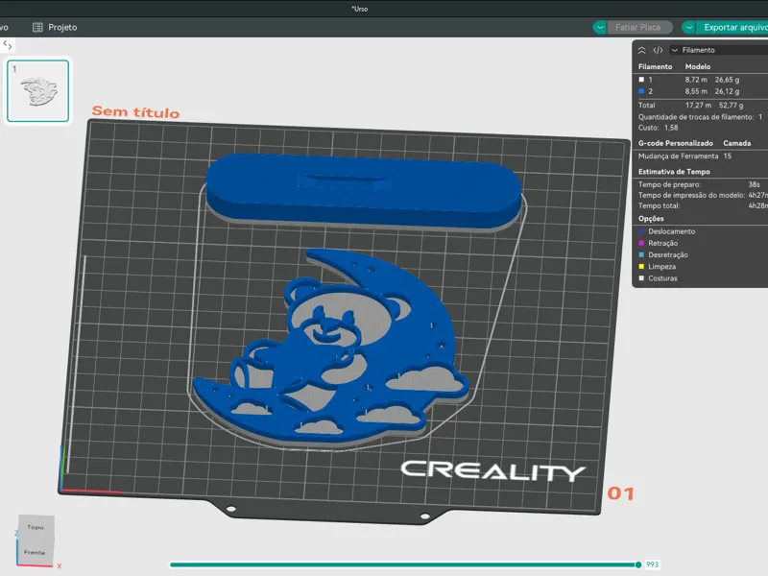Select the plate 1 thumbnail
Screen dimensions: 768x576
37,90
